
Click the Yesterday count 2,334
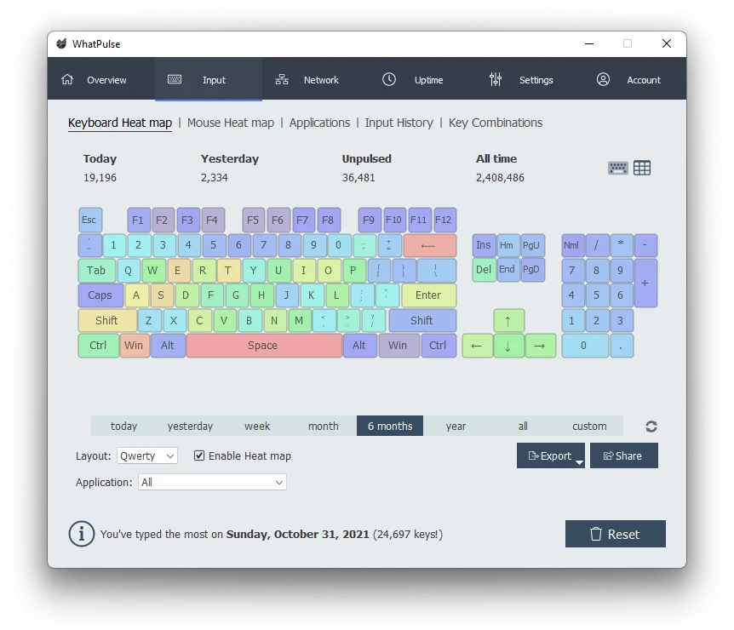click(x=215, y=178)
